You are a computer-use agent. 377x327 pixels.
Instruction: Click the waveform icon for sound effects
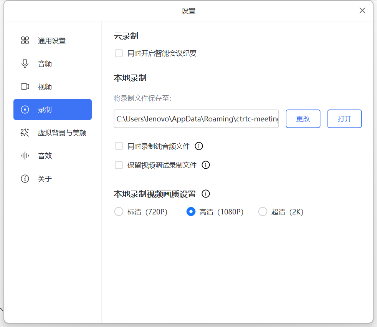[25, 156]
